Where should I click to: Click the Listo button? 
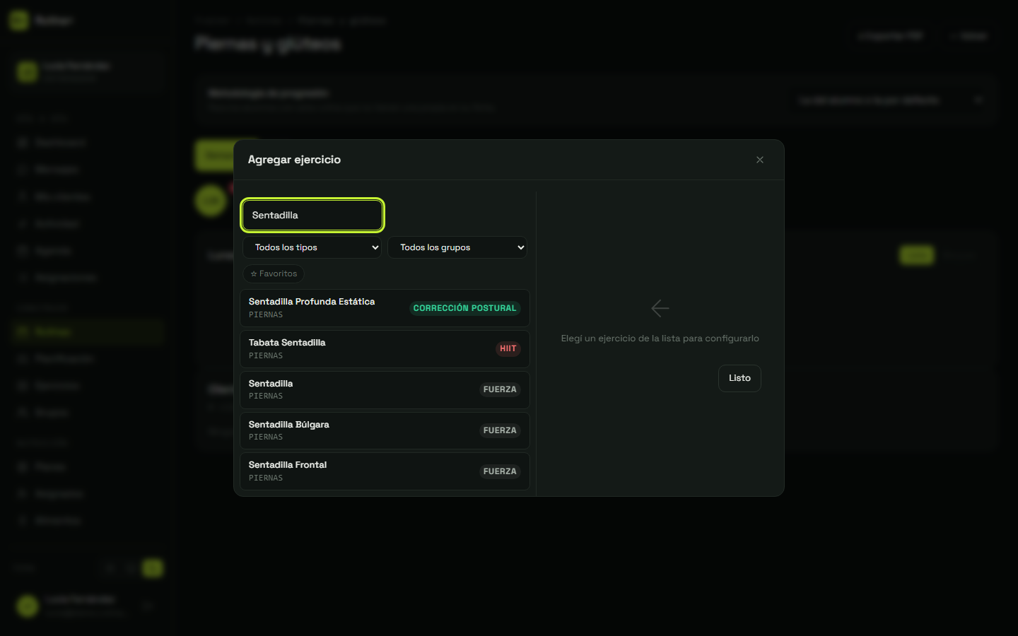739,378
